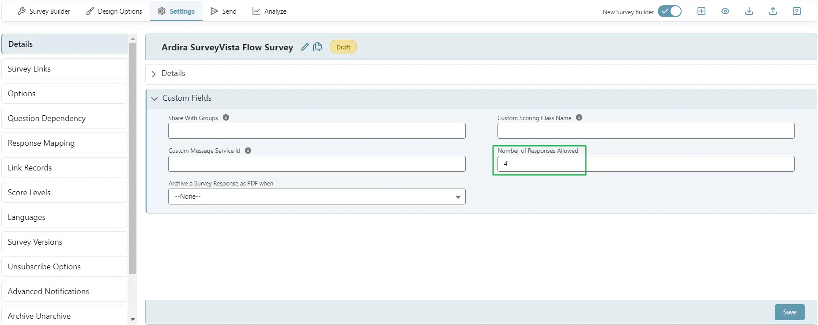The image size is (818, 325).
Task: Open the help question mark icon
Action: pyautogui.click(x=796, y=11)
